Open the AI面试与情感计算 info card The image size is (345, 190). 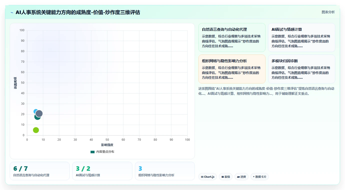point(302,37)
